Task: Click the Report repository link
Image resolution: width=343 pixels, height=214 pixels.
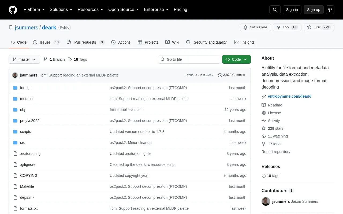Action: point(276,152)
